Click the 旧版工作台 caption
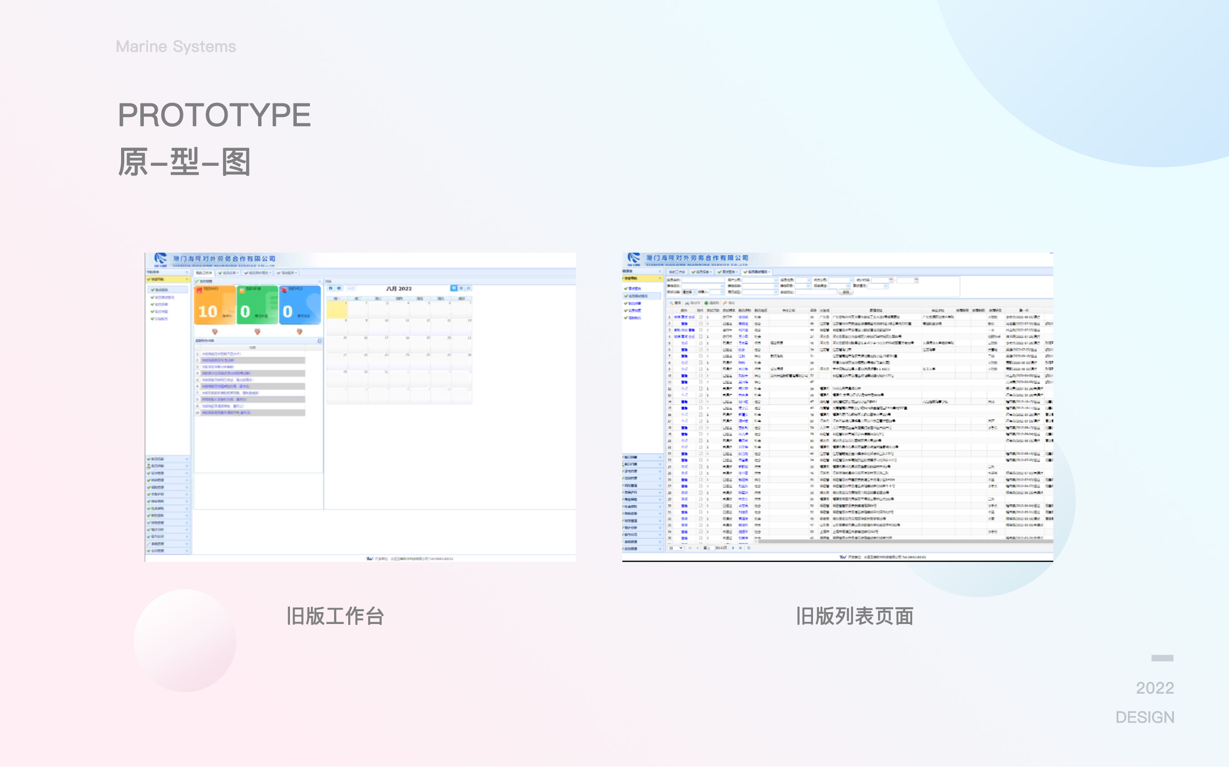 pyautogui.click(x=335, y=616)
